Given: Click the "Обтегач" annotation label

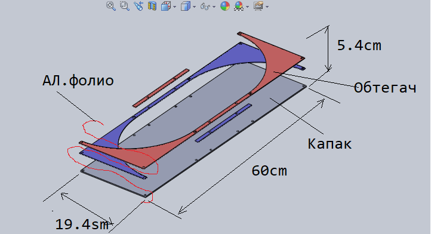Looking at the screenshot, I should [385, 88].
